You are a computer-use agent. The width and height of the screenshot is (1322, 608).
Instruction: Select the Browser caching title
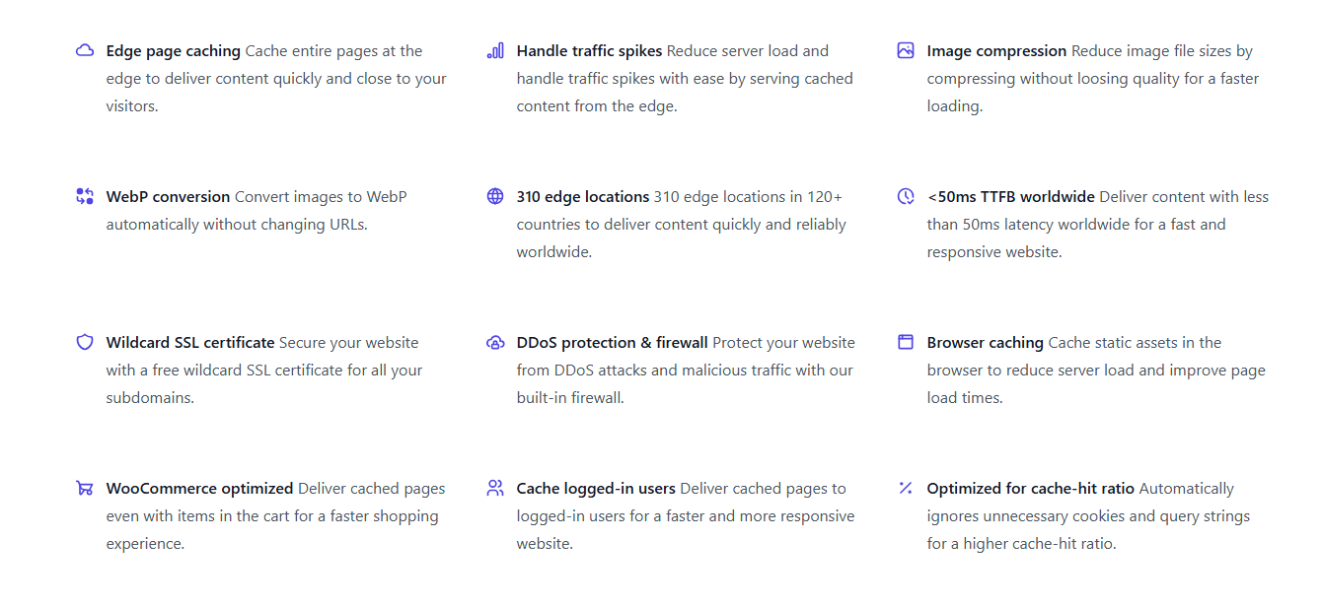coord(986,343)
